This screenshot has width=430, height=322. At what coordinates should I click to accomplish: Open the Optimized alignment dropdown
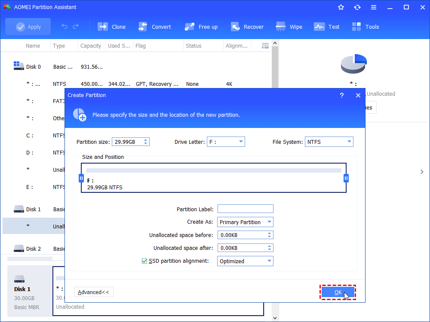pyautogui.click(x=245, y=261)
